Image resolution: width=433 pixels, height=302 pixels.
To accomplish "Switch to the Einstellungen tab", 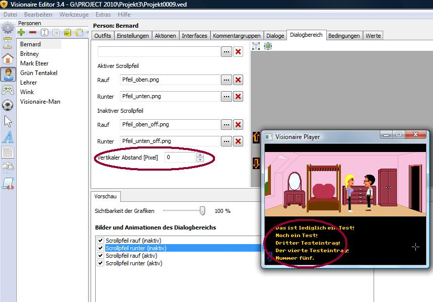I will click(x=132, y=36).
